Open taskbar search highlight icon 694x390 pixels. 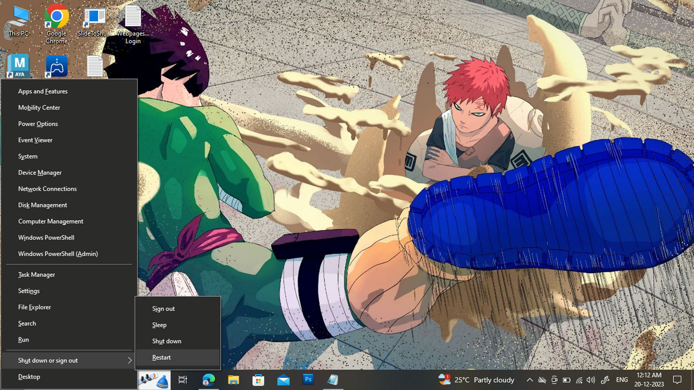(154, 380)
